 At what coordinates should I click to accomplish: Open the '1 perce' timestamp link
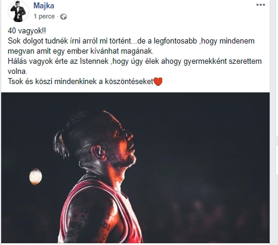coord(44,16)
